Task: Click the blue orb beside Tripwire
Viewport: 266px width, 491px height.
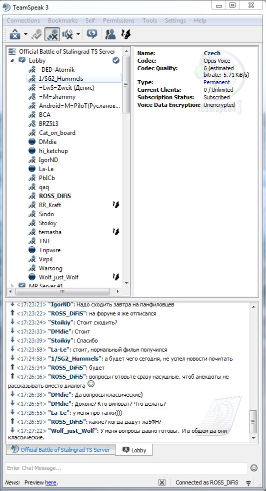Action: [x=32, y=250]
